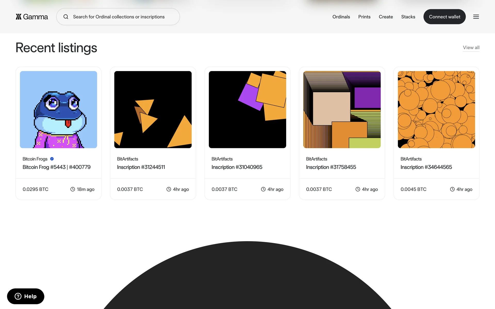Click the search magnifier icon

click(66, 17)
